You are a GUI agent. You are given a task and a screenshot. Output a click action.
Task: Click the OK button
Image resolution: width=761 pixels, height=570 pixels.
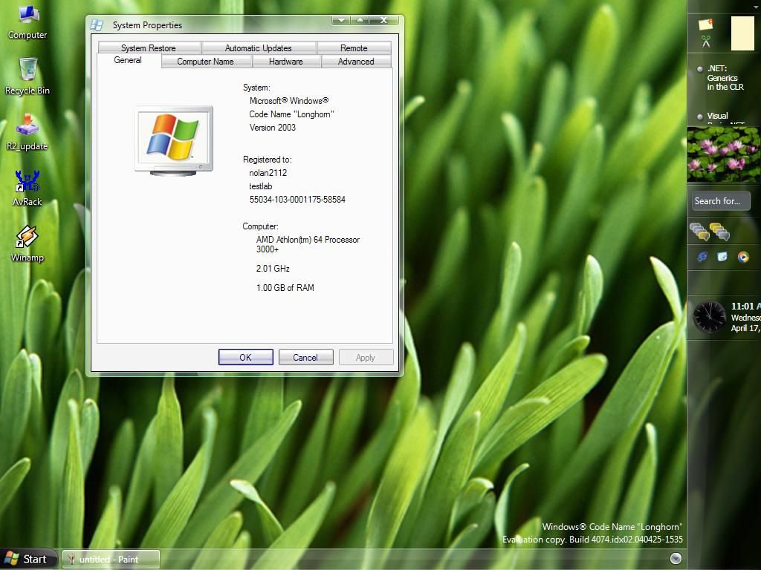pos(245,357)
